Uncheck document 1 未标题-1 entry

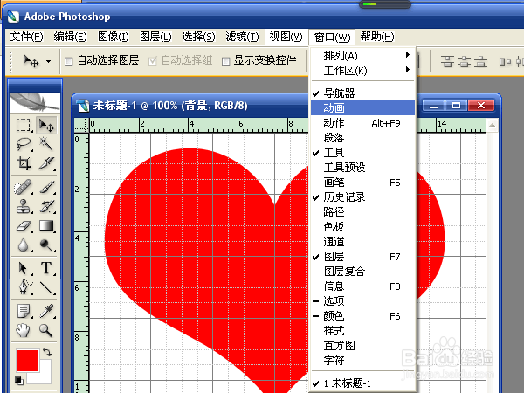coord(363,383)
